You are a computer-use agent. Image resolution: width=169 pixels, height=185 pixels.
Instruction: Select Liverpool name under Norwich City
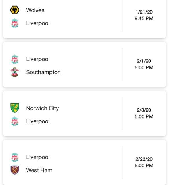click(x=38, y=121)
